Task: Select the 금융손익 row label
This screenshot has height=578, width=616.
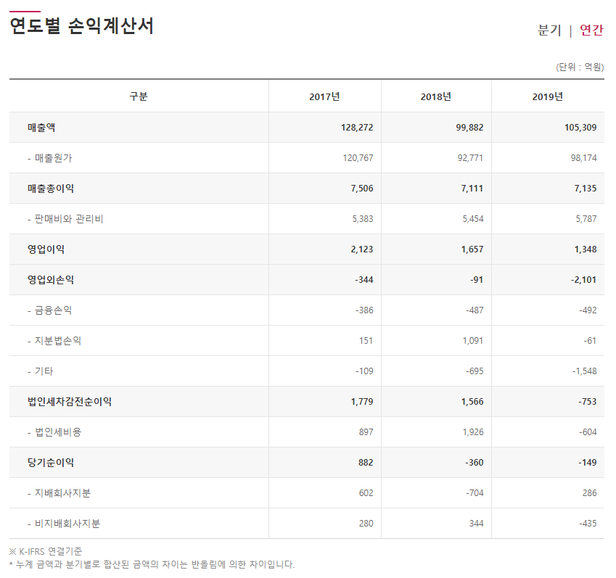Action: point(50,310)
